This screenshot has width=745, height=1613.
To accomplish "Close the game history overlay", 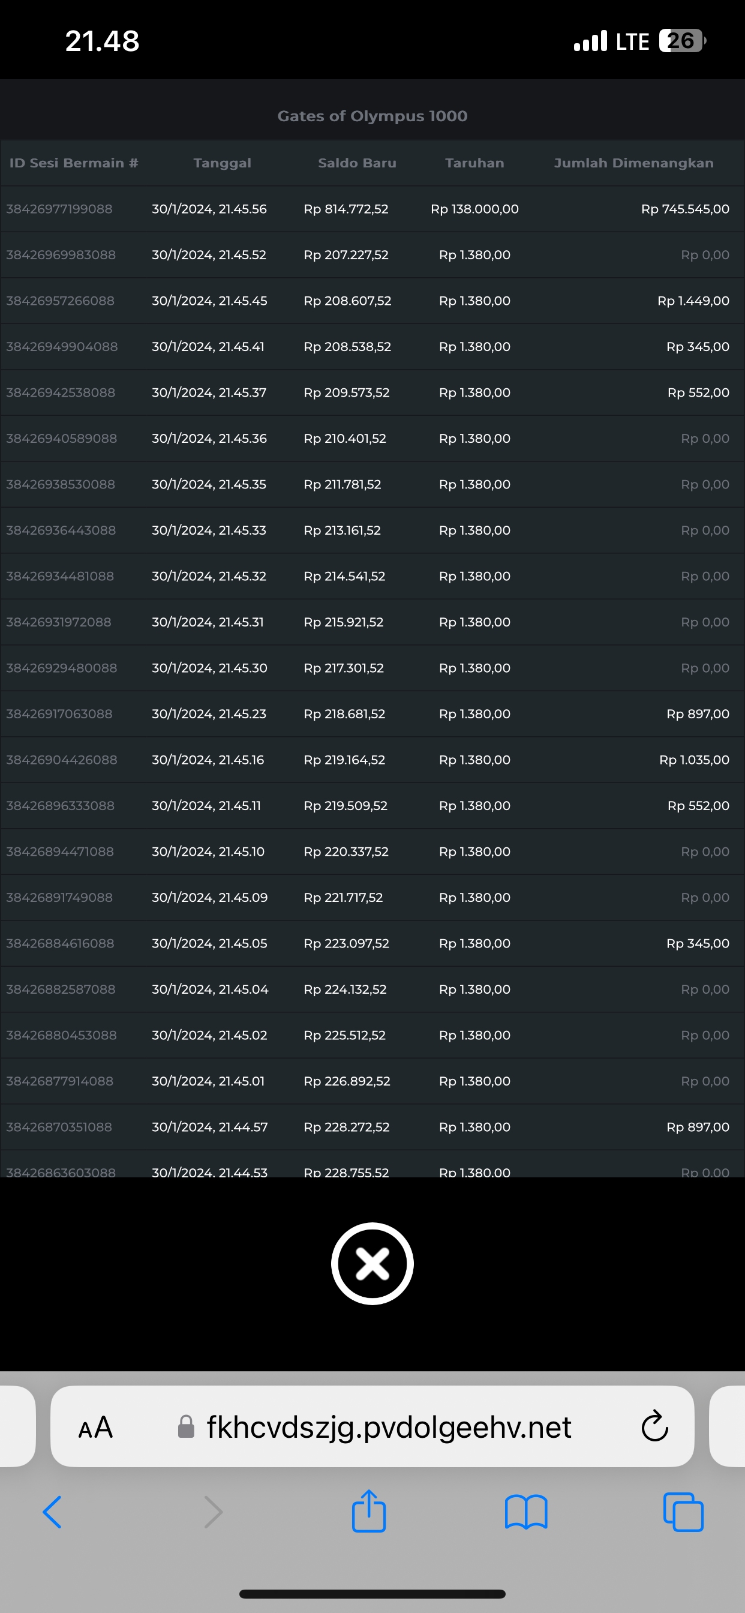I will tap(372, 1263).
